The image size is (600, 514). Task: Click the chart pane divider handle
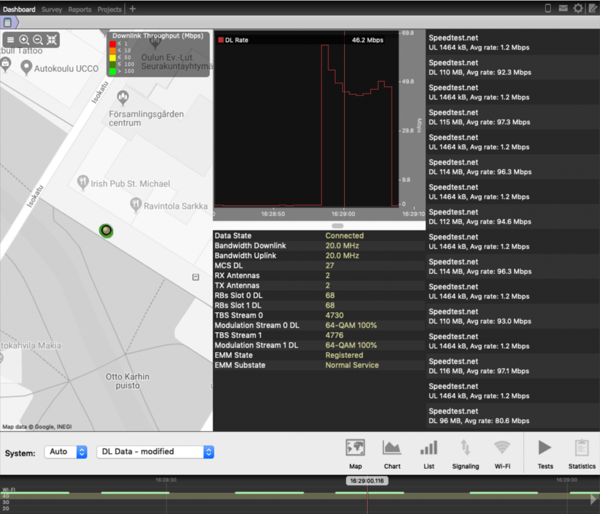(x=337, y=226)
